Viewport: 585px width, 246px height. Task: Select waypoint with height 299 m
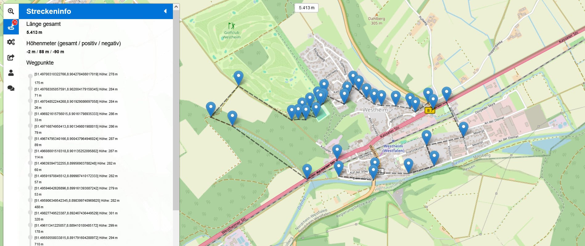point(76,225)
